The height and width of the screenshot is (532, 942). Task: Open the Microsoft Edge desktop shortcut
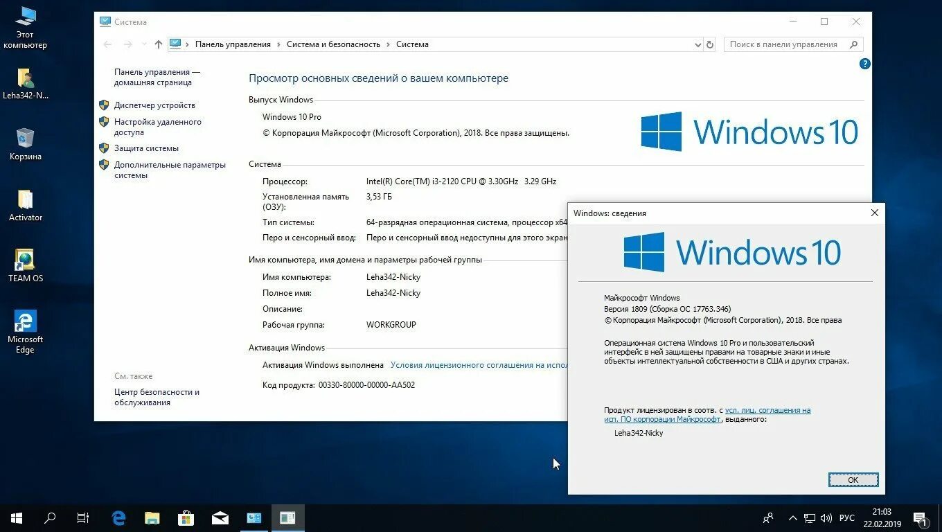pos(26,332)
